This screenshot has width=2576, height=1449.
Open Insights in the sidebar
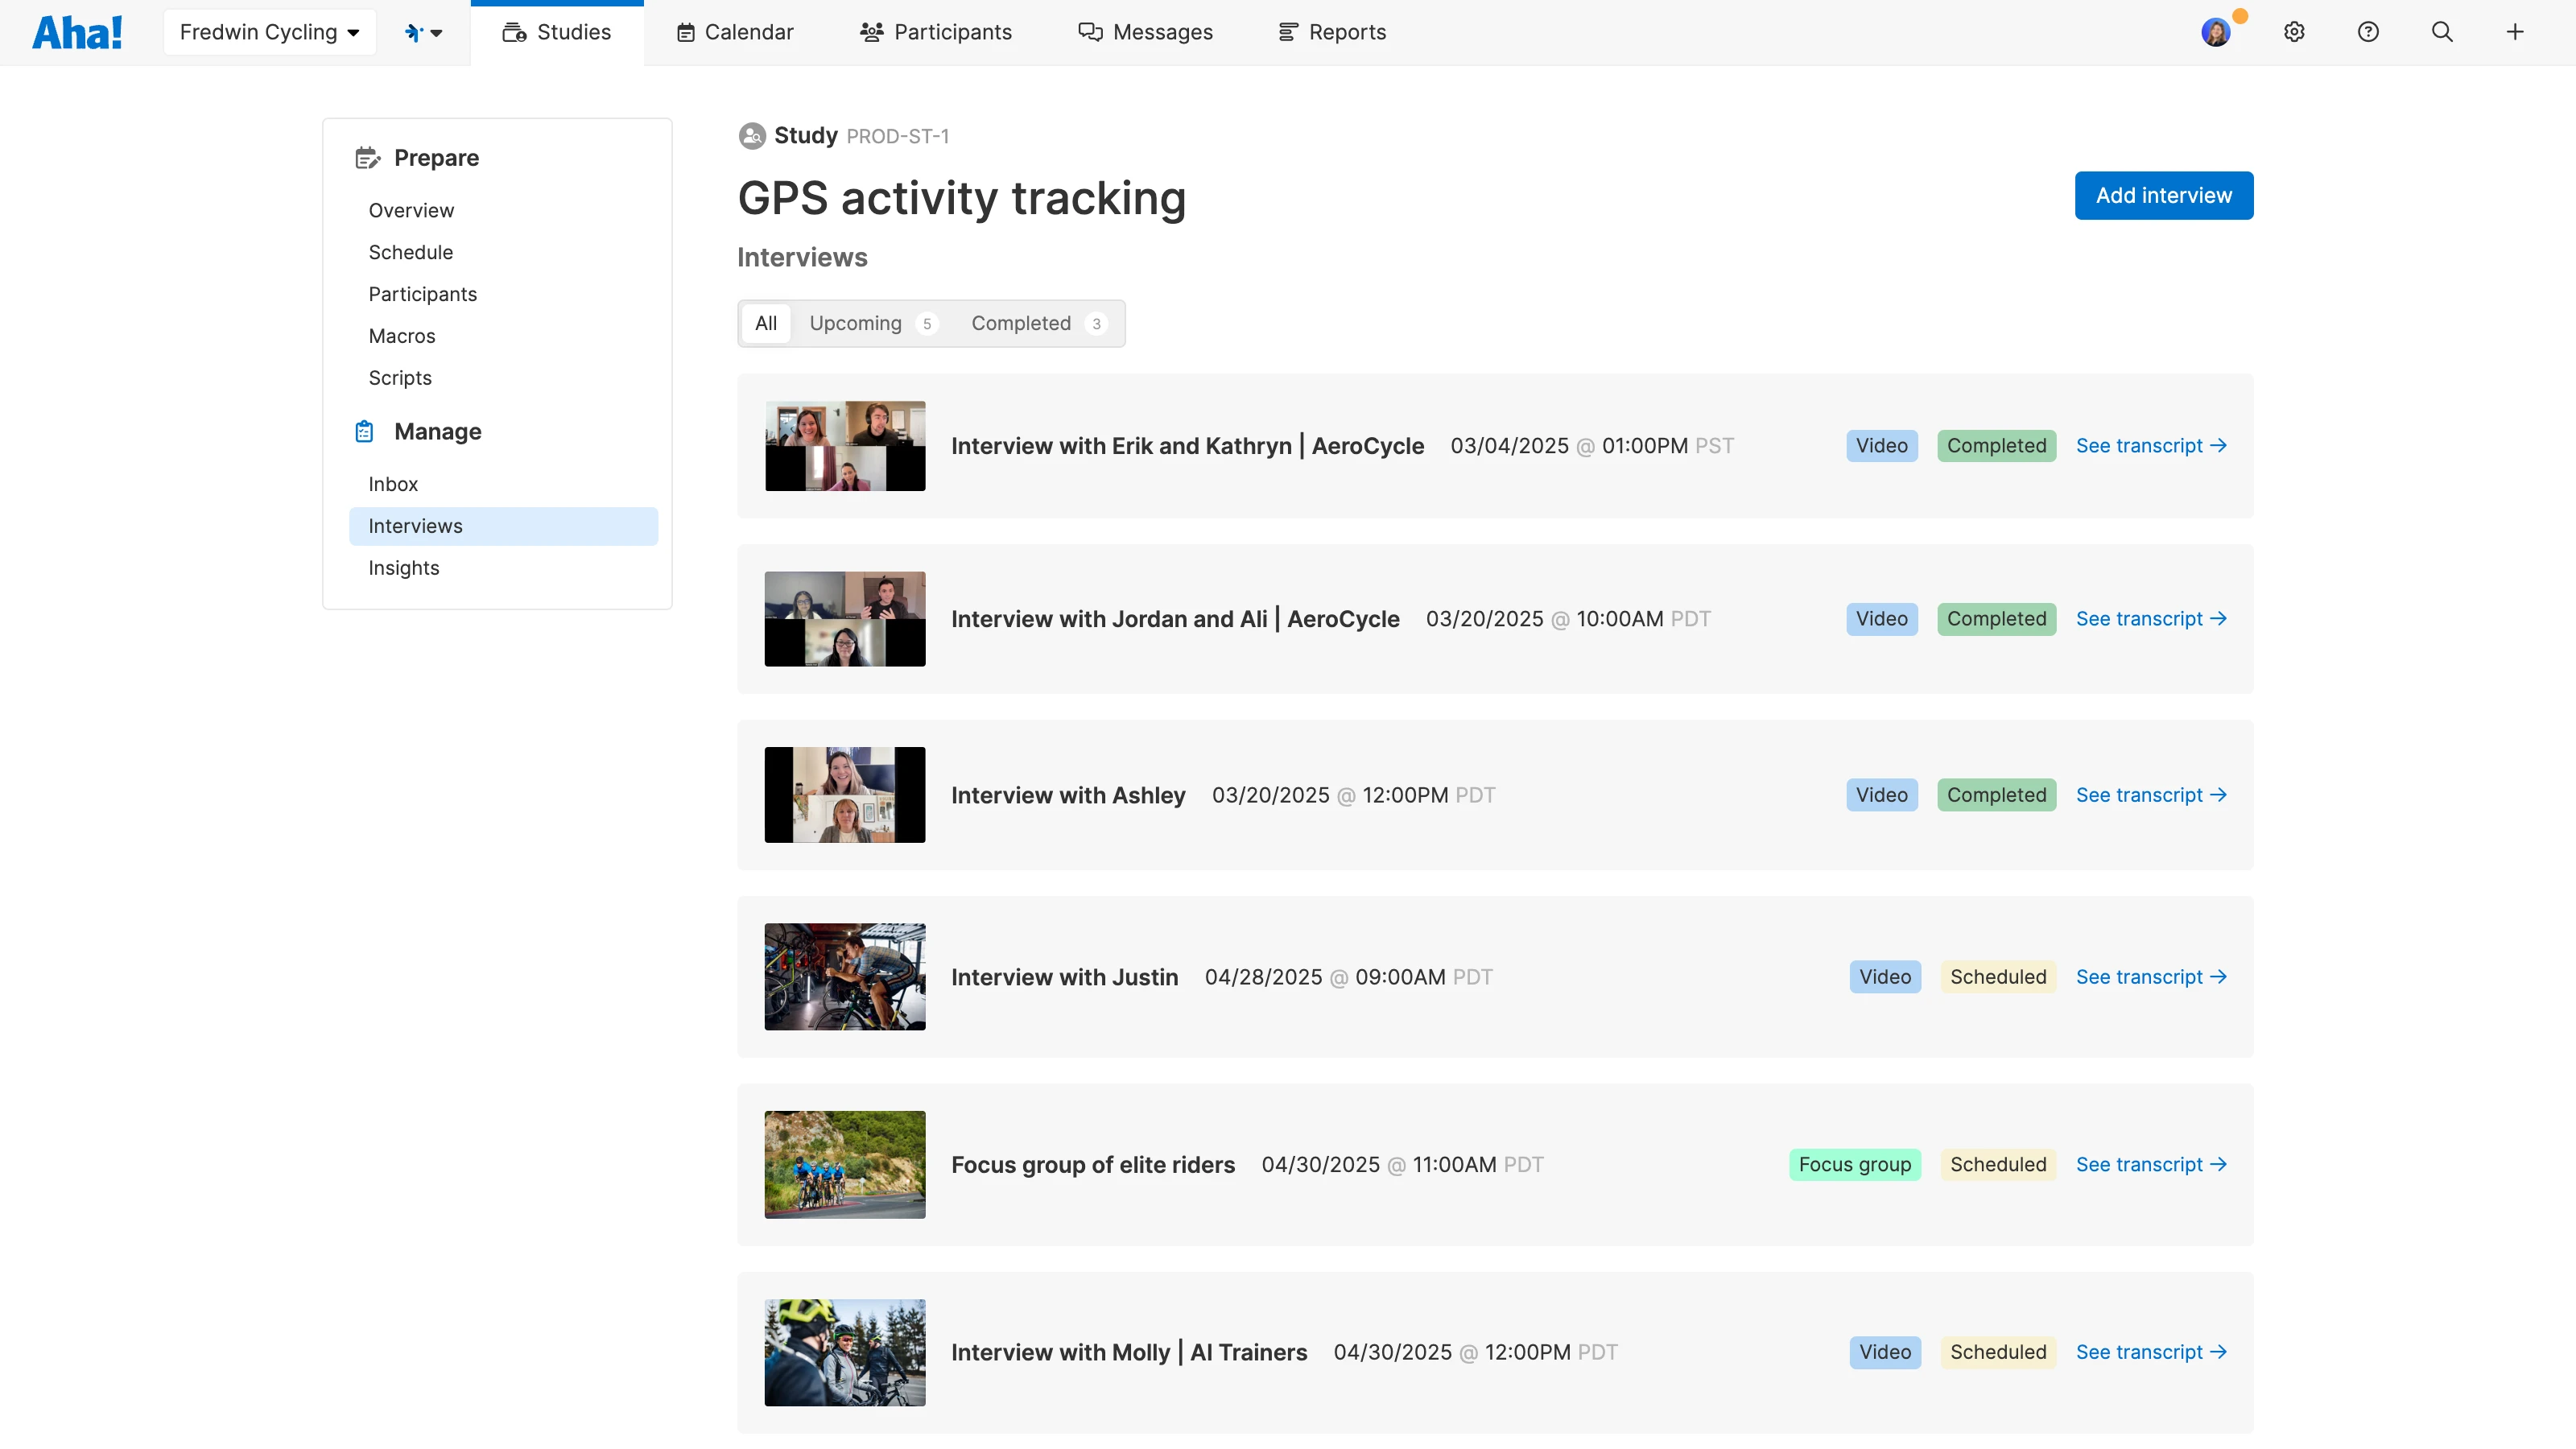tap(404, 568)
